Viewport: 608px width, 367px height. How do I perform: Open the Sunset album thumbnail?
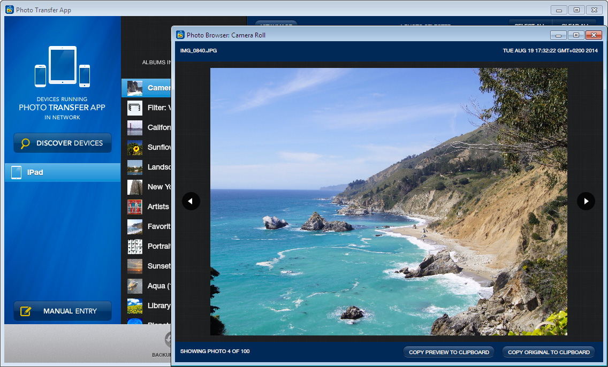134,266
